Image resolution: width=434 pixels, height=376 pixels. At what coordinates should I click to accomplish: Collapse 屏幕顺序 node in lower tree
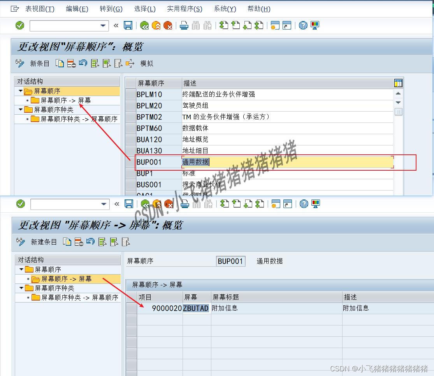click(x=21, y=269)
